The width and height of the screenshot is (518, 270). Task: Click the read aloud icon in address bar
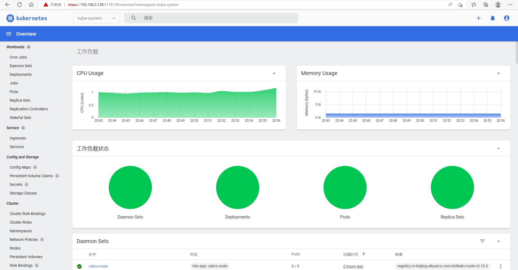450,5
